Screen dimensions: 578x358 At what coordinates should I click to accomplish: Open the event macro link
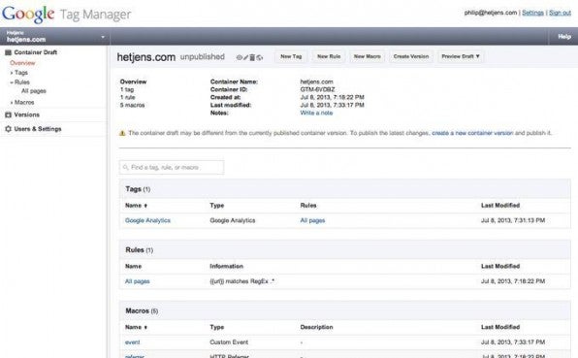click(x=132, y=342)
